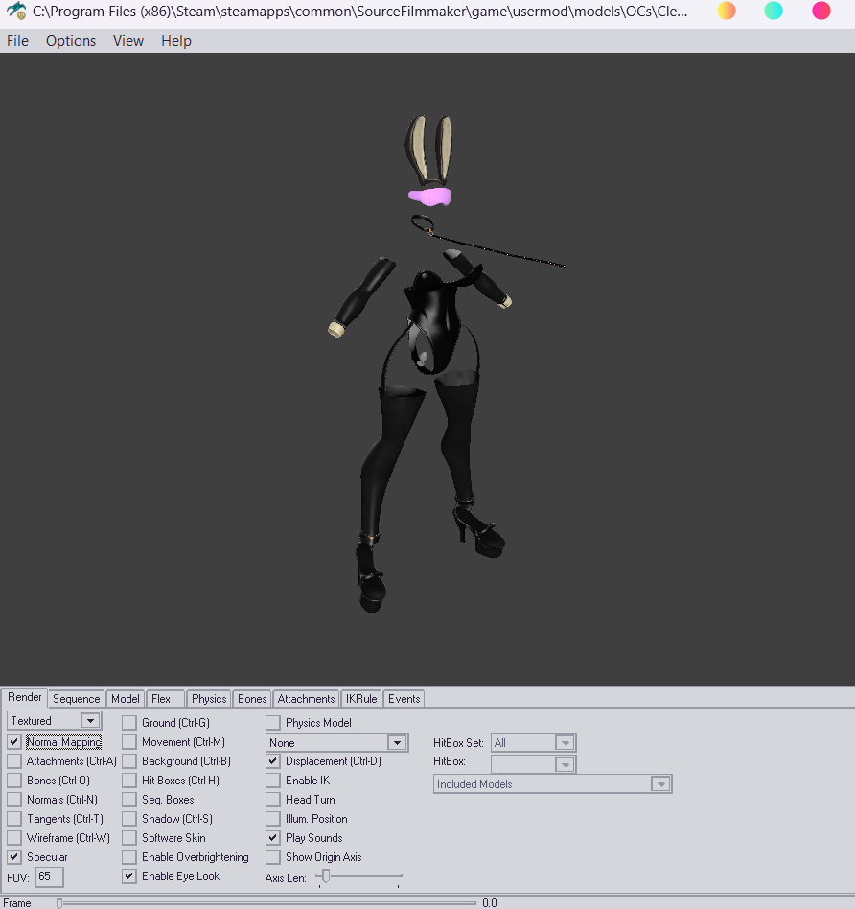Uncheck the Enable Eye Look checkbox
Image resolution: width=855 pixels, height=909 pixels.
click(129, 875)
